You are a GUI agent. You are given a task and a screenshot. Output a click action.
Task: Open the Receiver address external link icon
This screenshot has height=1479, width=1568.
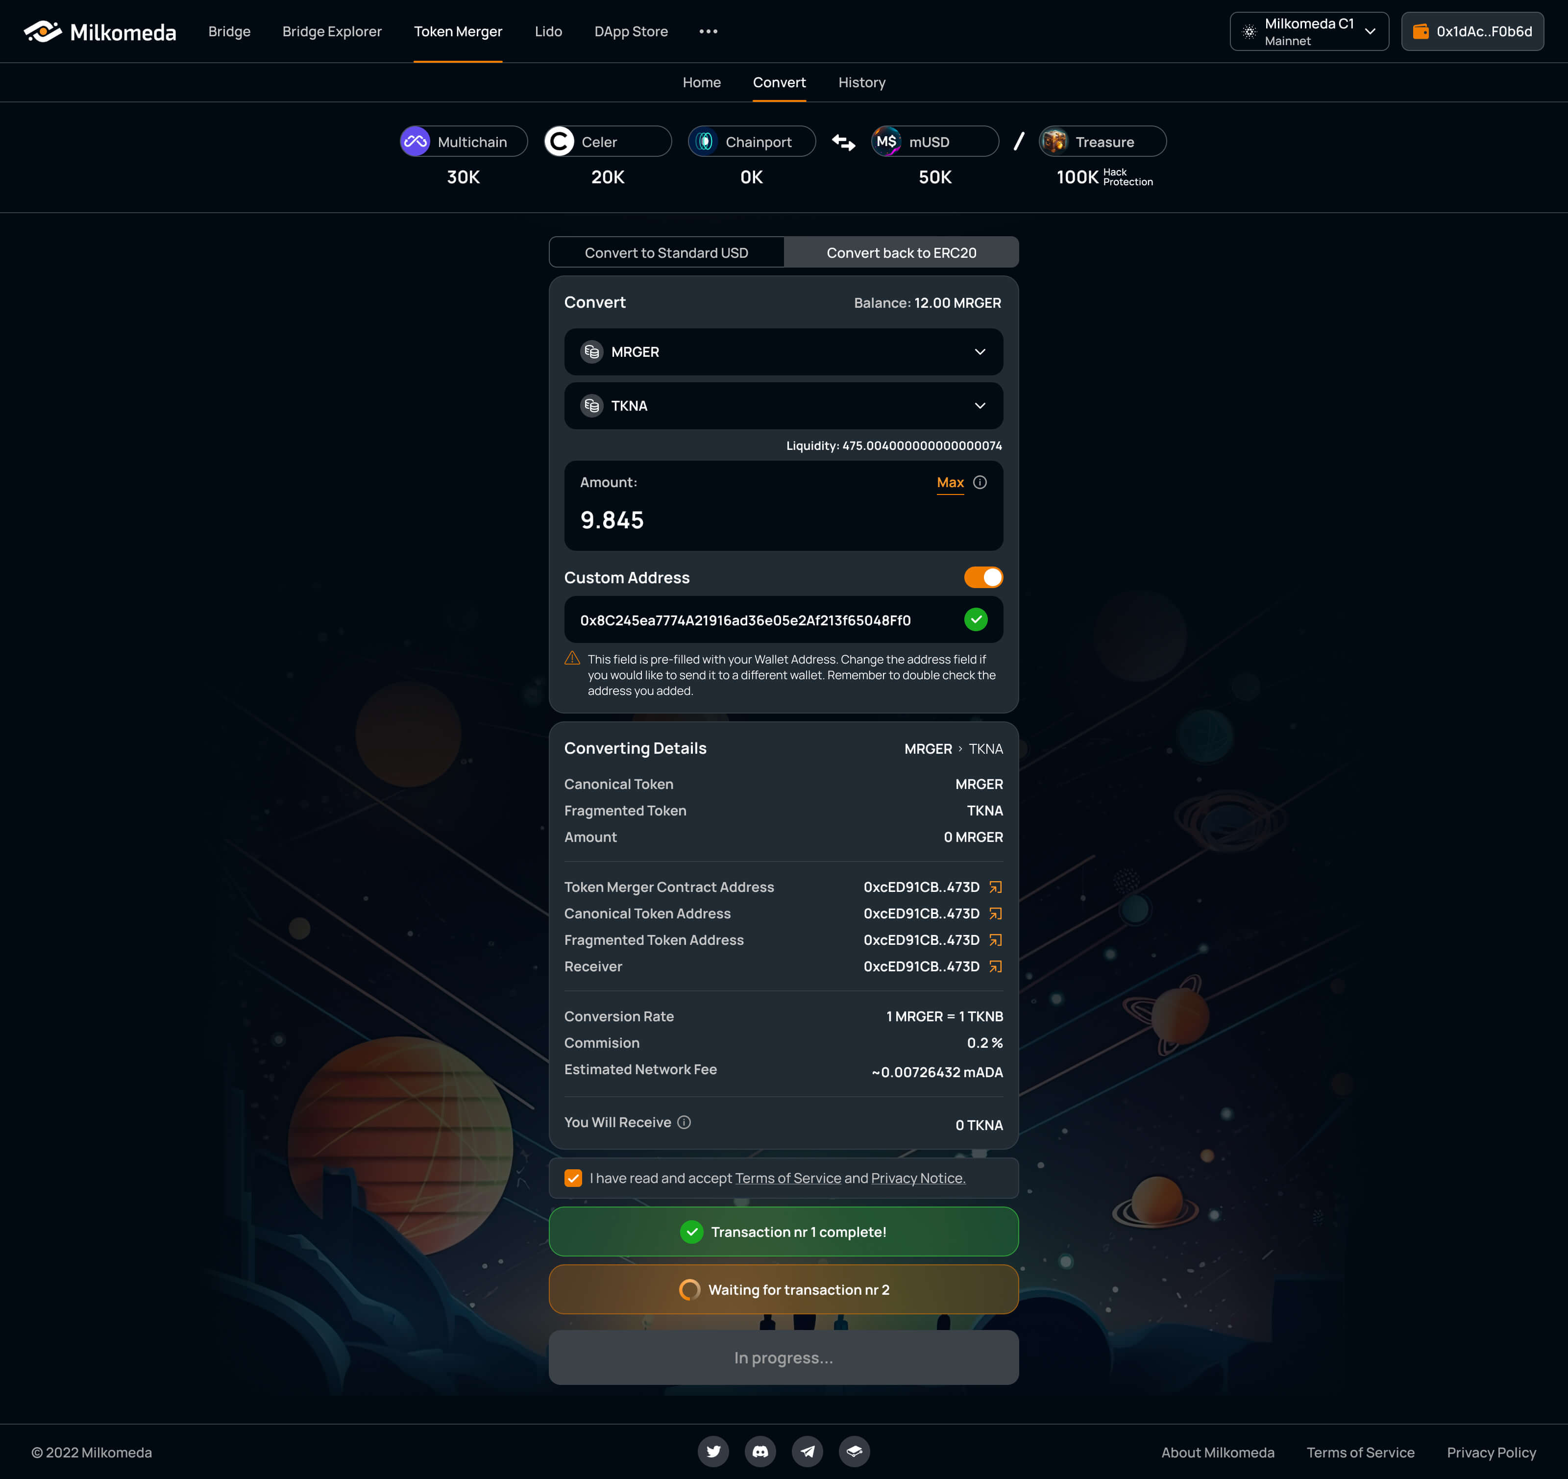pos(995,966)
